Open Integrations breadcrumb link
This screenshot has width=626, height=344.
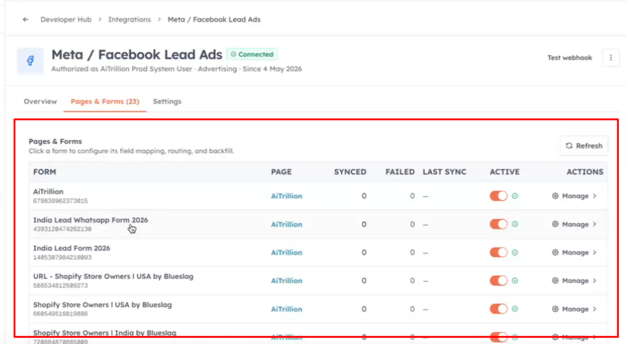click(x=129, y=19)
